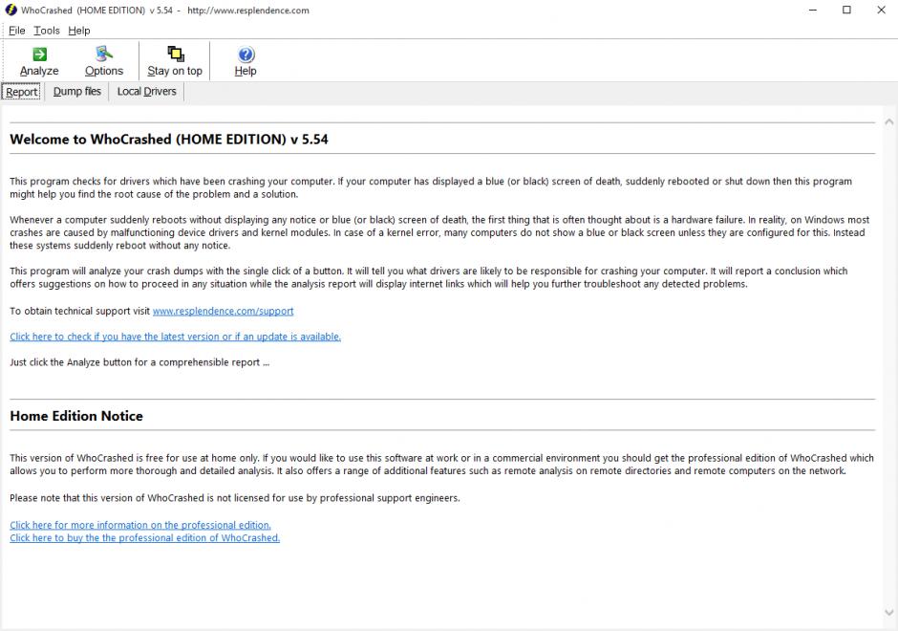This screenshot has height=631, width=898.
Task: Open the Tools menu
Action: tap(47, 31)
